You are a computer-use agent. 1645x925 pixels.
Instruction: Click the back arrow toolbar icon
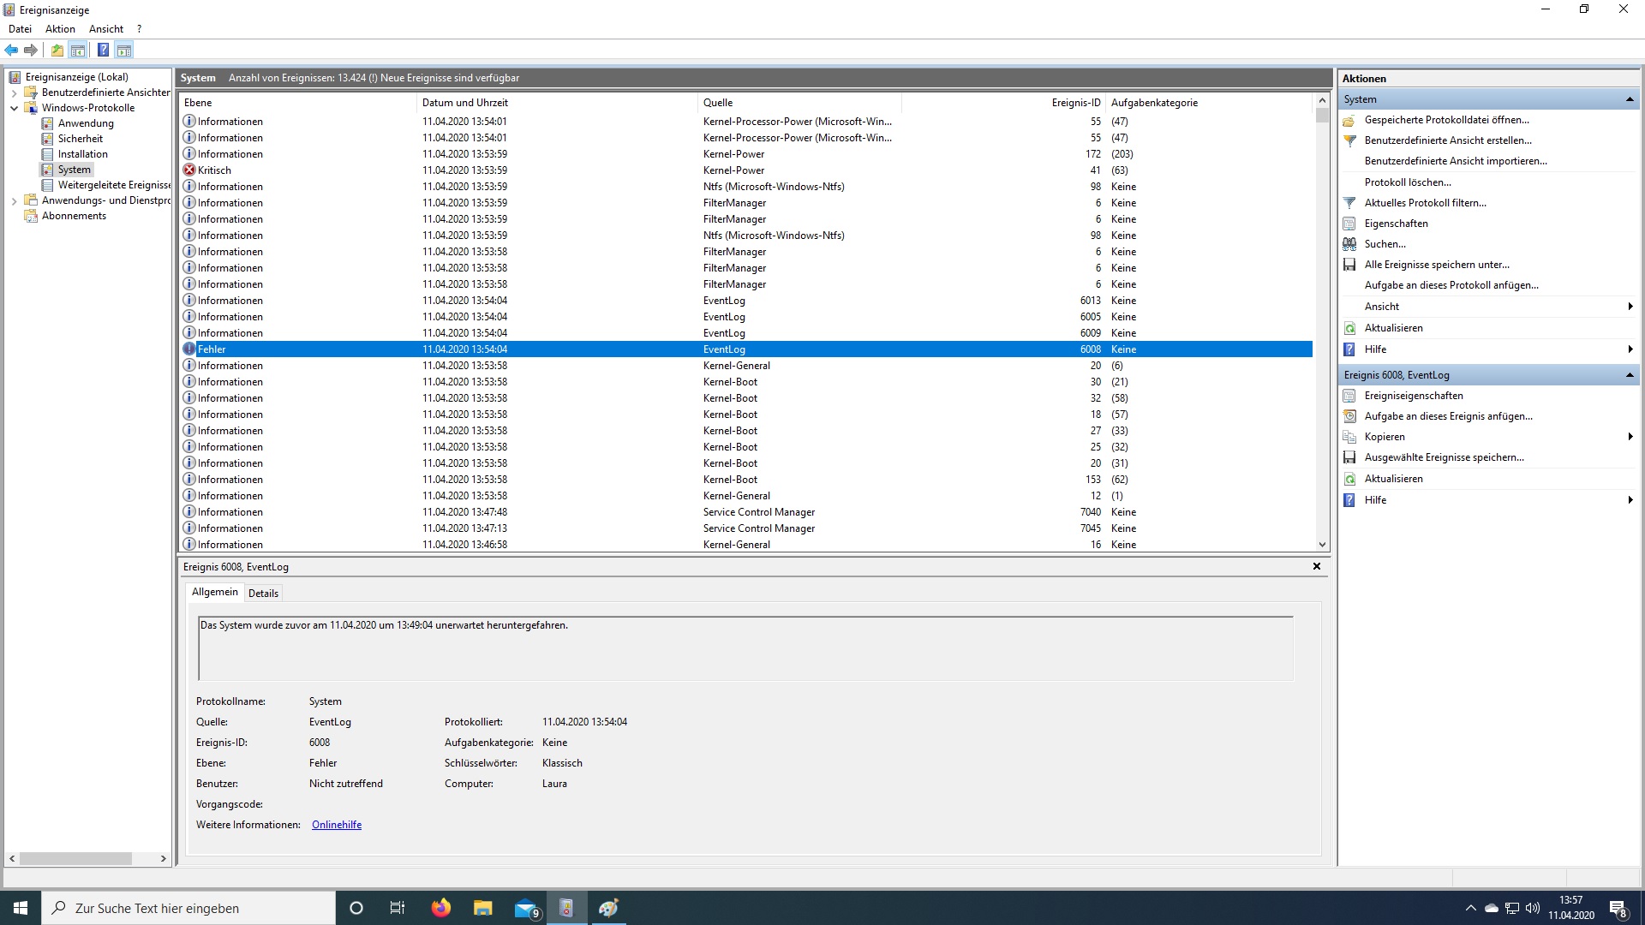11,51
